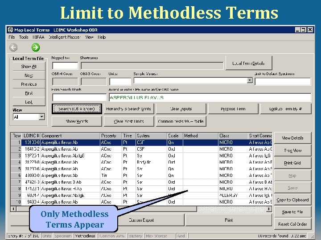
Task: Jump to Last local term
Action: click(29, 102)
